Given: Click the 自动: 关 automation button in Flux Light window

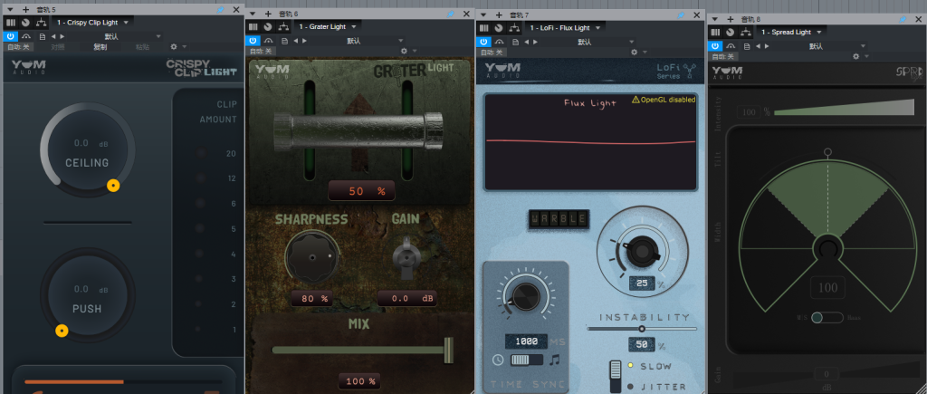Looking at the screenshot, I should 492,52.
